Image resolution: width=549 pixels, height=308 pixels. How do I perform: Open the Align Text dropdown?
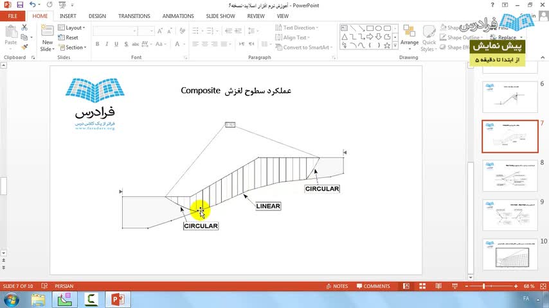click(292, 37)
